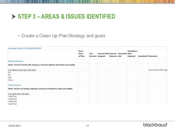Click the slide number 17 in footer

click(x=88, y=126)
